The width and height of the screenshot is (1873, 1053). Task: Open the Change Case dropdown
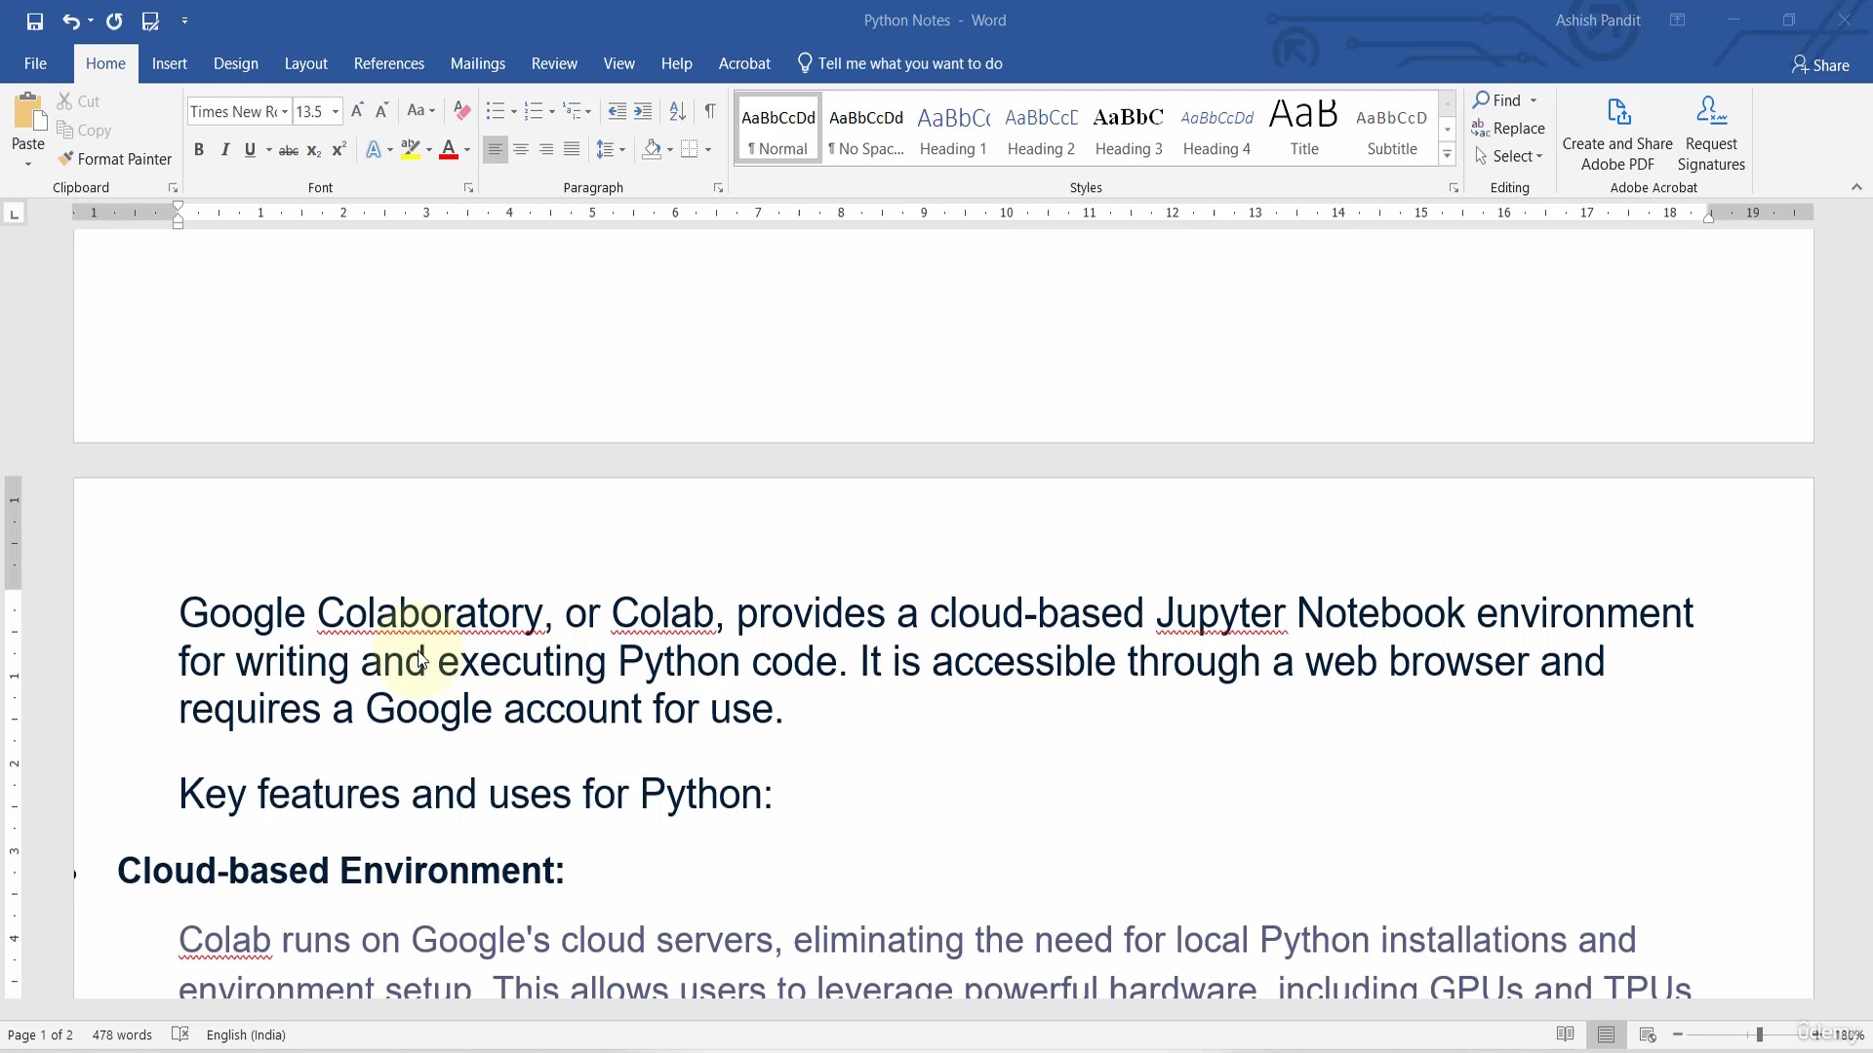pyautogui.click(x=420, y=111)
